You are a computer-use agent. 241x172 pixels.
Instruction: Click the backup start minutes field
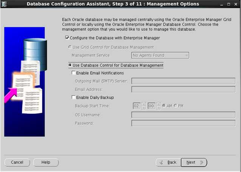click(151, 106)
